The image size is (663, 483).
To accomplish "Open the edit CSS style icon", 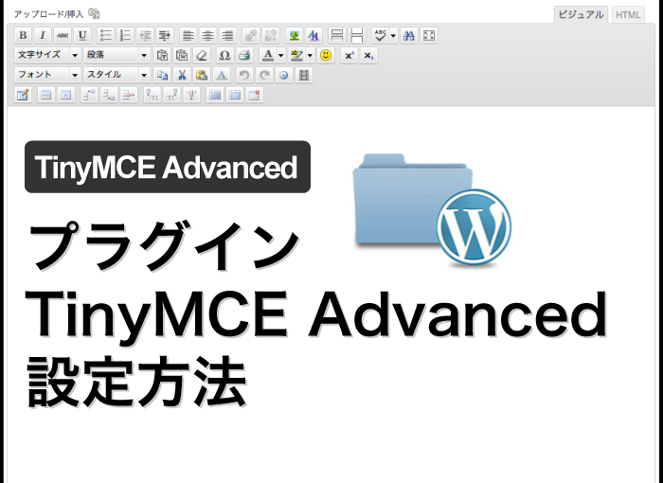I will click(x=314, y=36).
